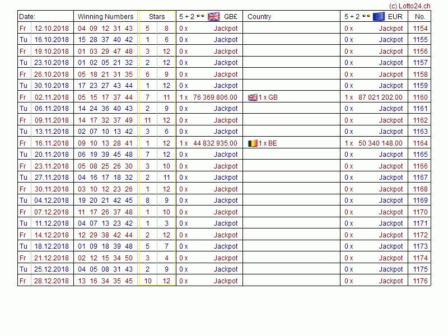
Task: Select the 50 340 148.00 EUR prize amount
Action: pos(380,143)
